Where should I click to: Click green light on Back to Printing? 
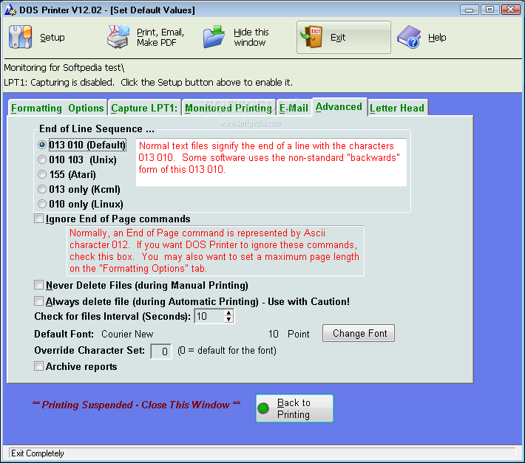pyautogui.click(x=263, y=408)
